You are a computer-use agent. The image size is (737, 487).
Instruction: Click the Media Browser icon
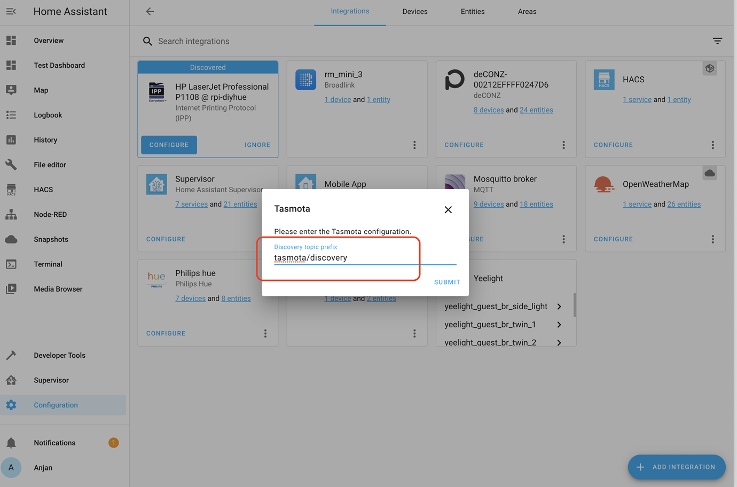[11, 289]
